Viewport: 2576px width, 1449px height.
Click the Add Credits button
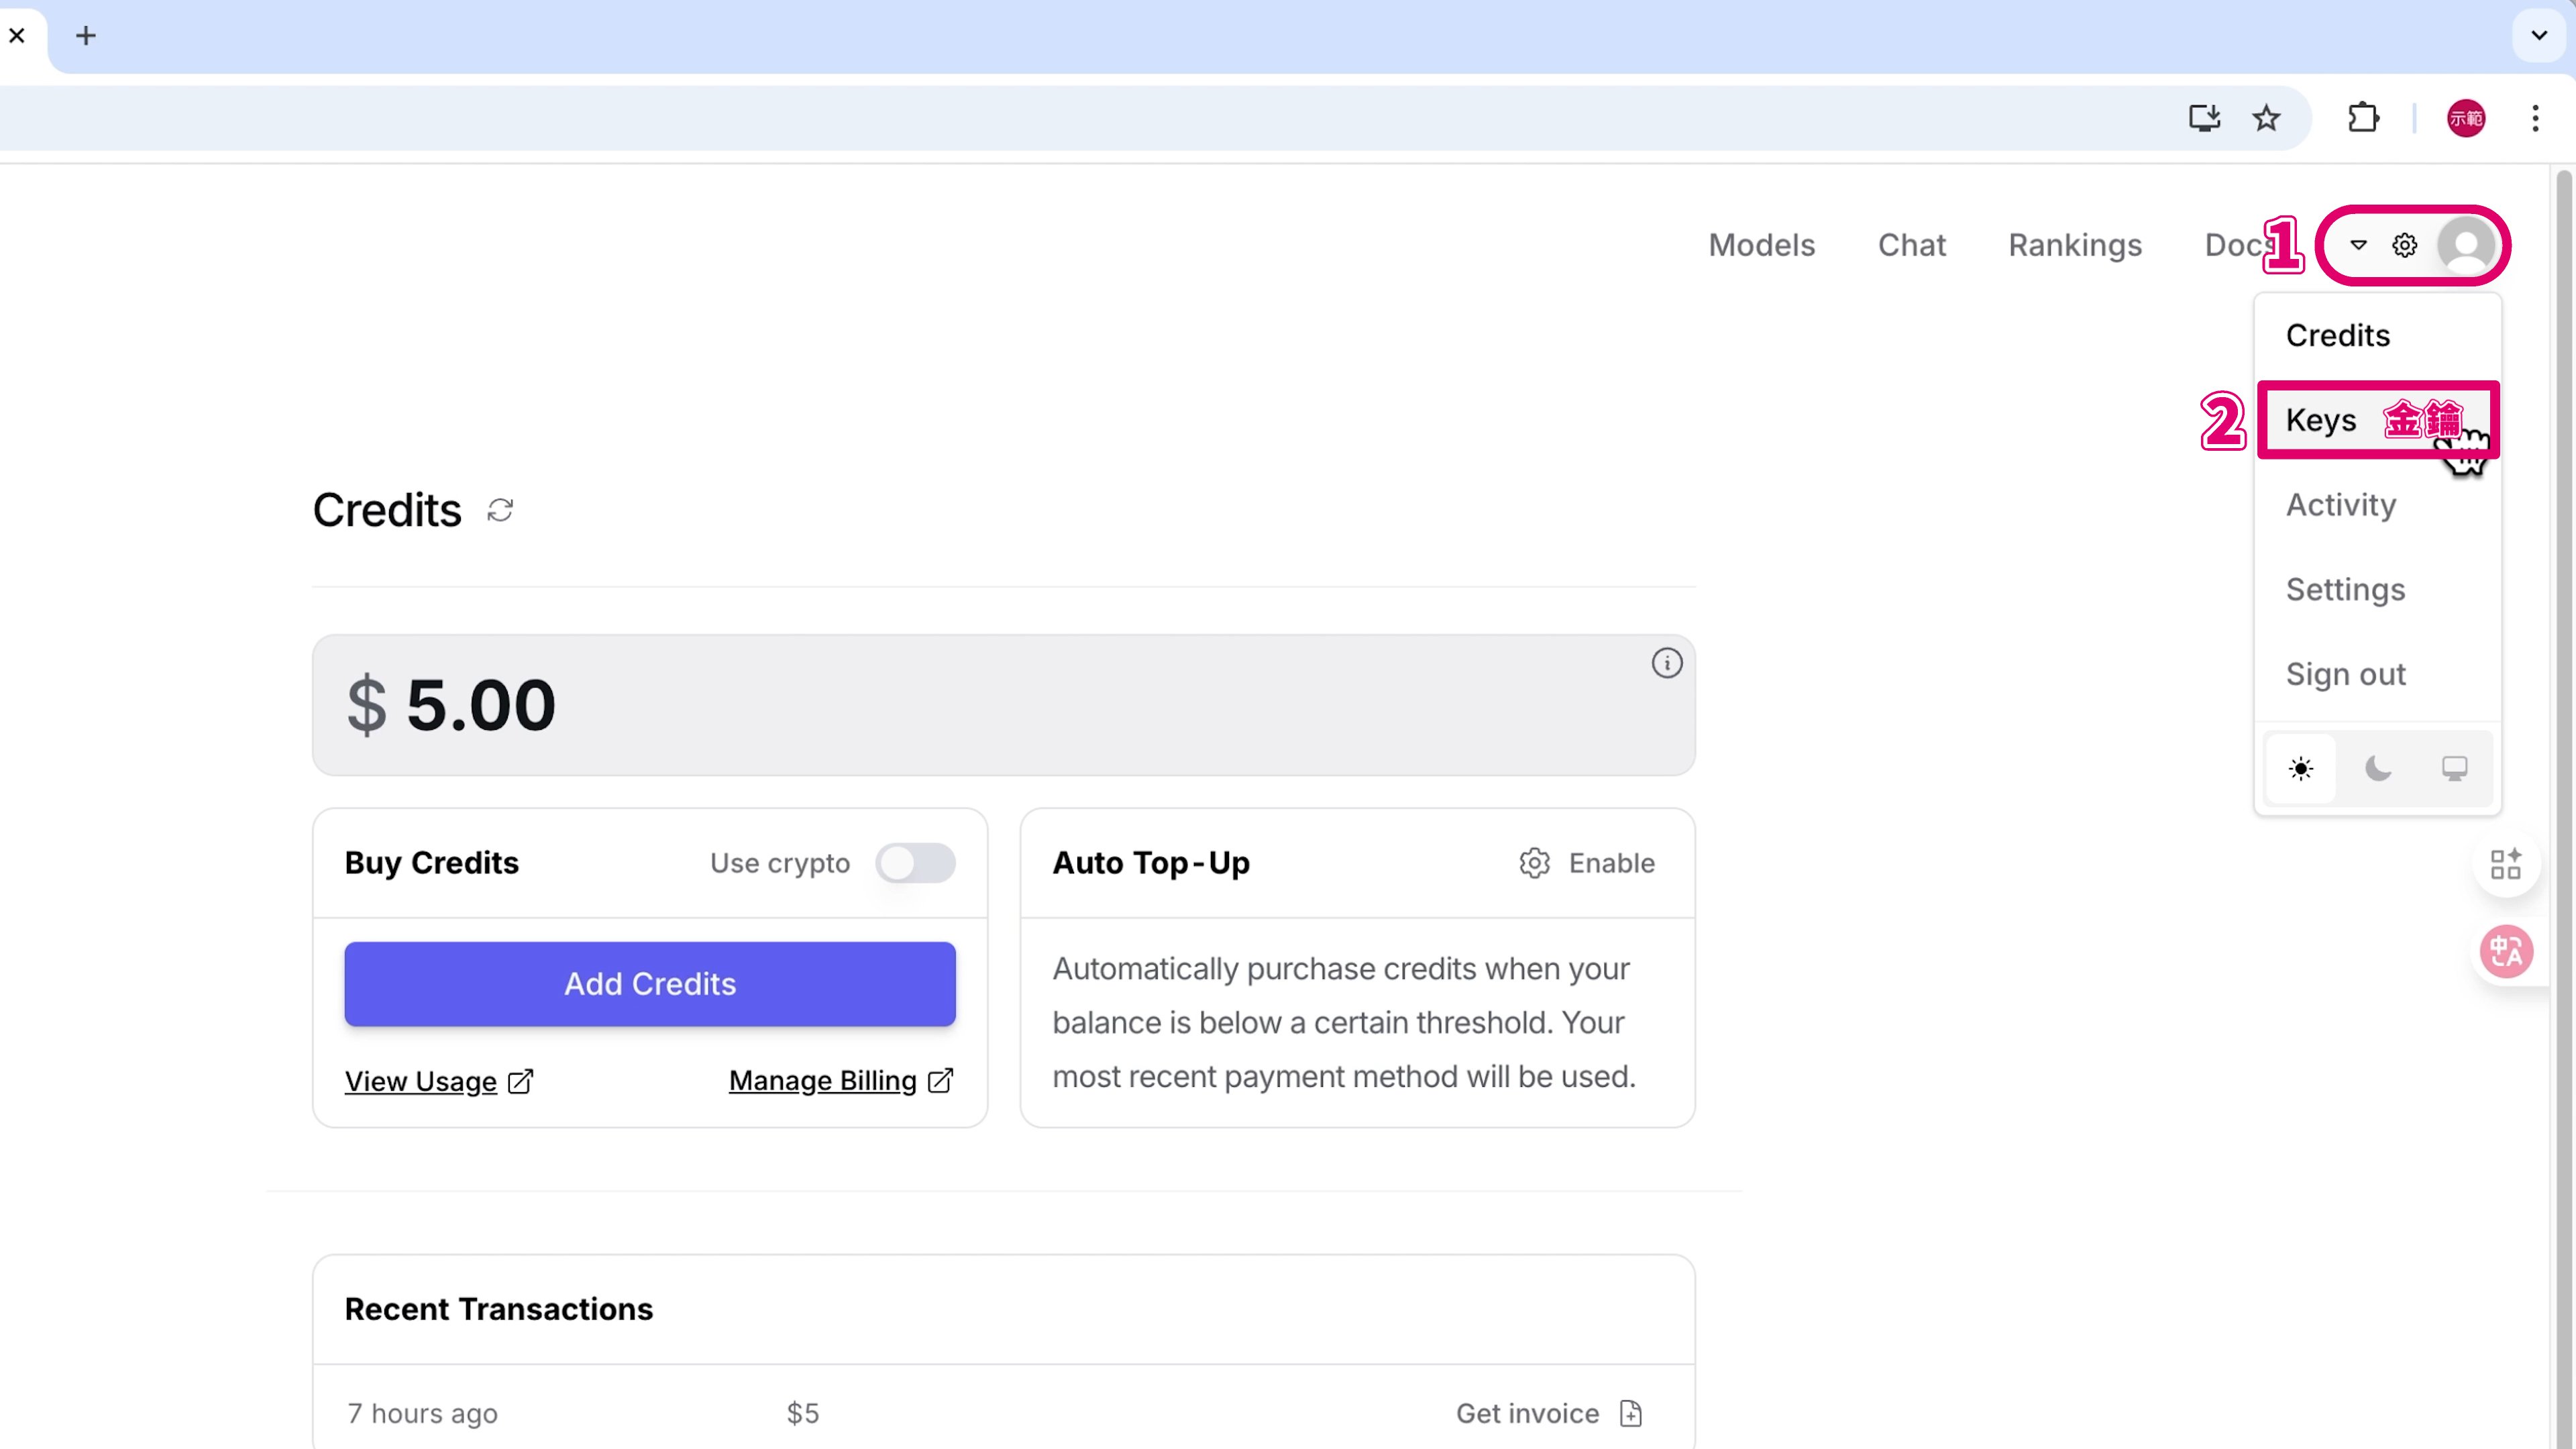650,984
